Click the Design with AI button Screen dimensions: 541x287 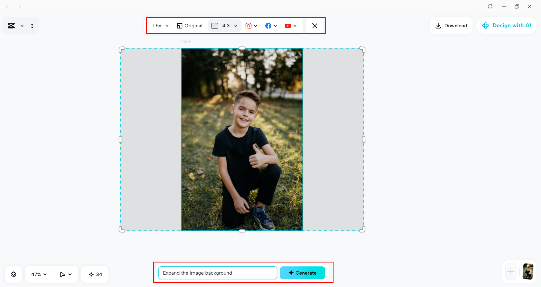tap(506, 25)
